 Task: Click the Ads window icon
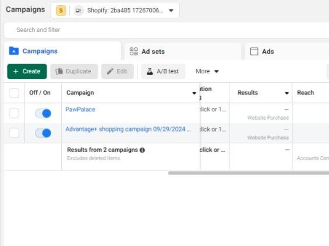coord(254,52)
